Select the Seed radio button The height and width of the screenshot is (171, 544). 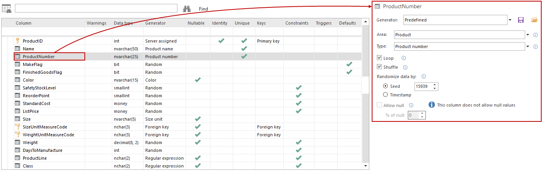point(385,86)
